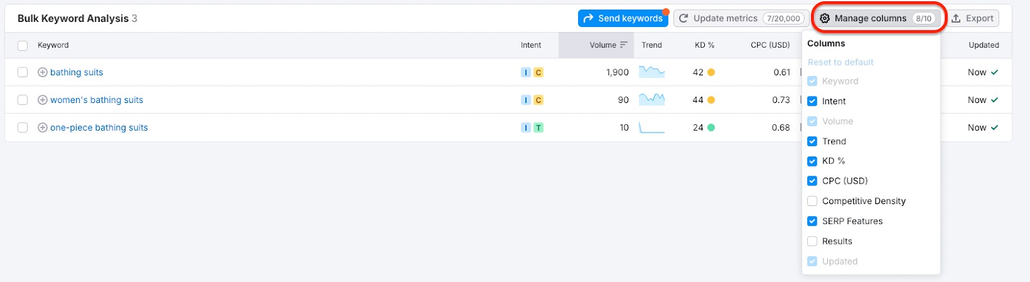
Task: Uncheck the Intent column checkbox
Action: pos(812,101)
